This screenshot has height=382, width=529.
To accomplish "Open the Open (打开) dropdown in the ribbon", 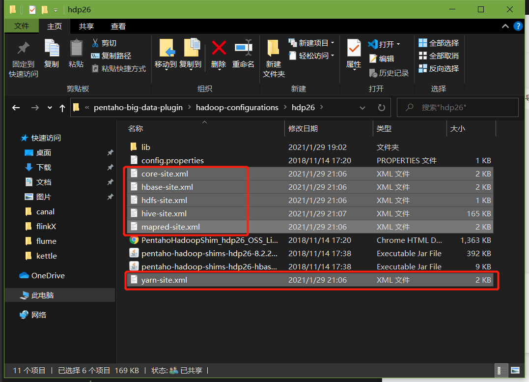I will pyautogui.click(x=384, y=44).
